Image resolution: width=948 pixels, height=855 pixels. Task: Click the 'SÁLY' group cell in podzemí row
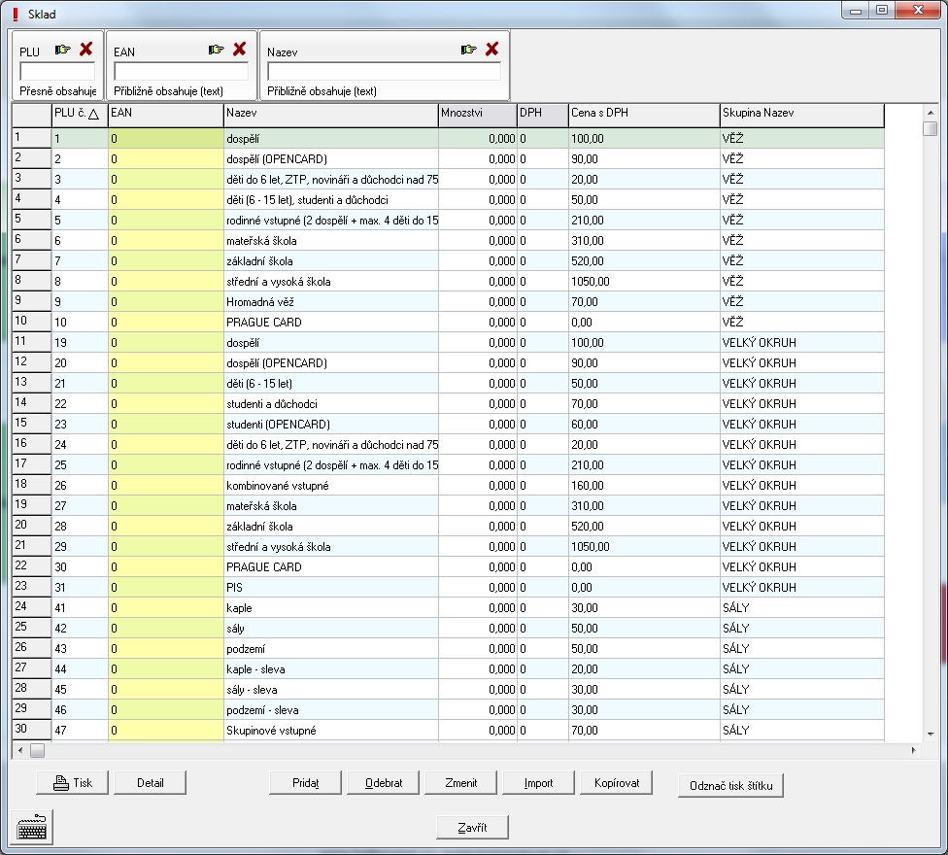coord(801,649)
